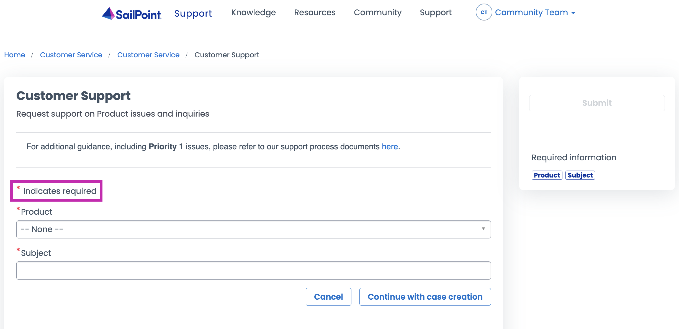Click the CT avatar circle
Screen dimensions: 679x329
(x=483, y=12)
